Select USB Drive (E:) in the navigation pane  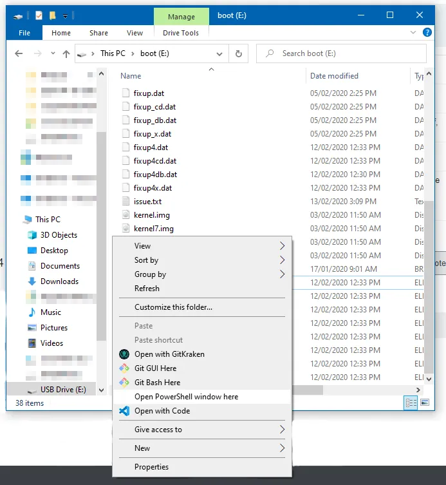51,390
